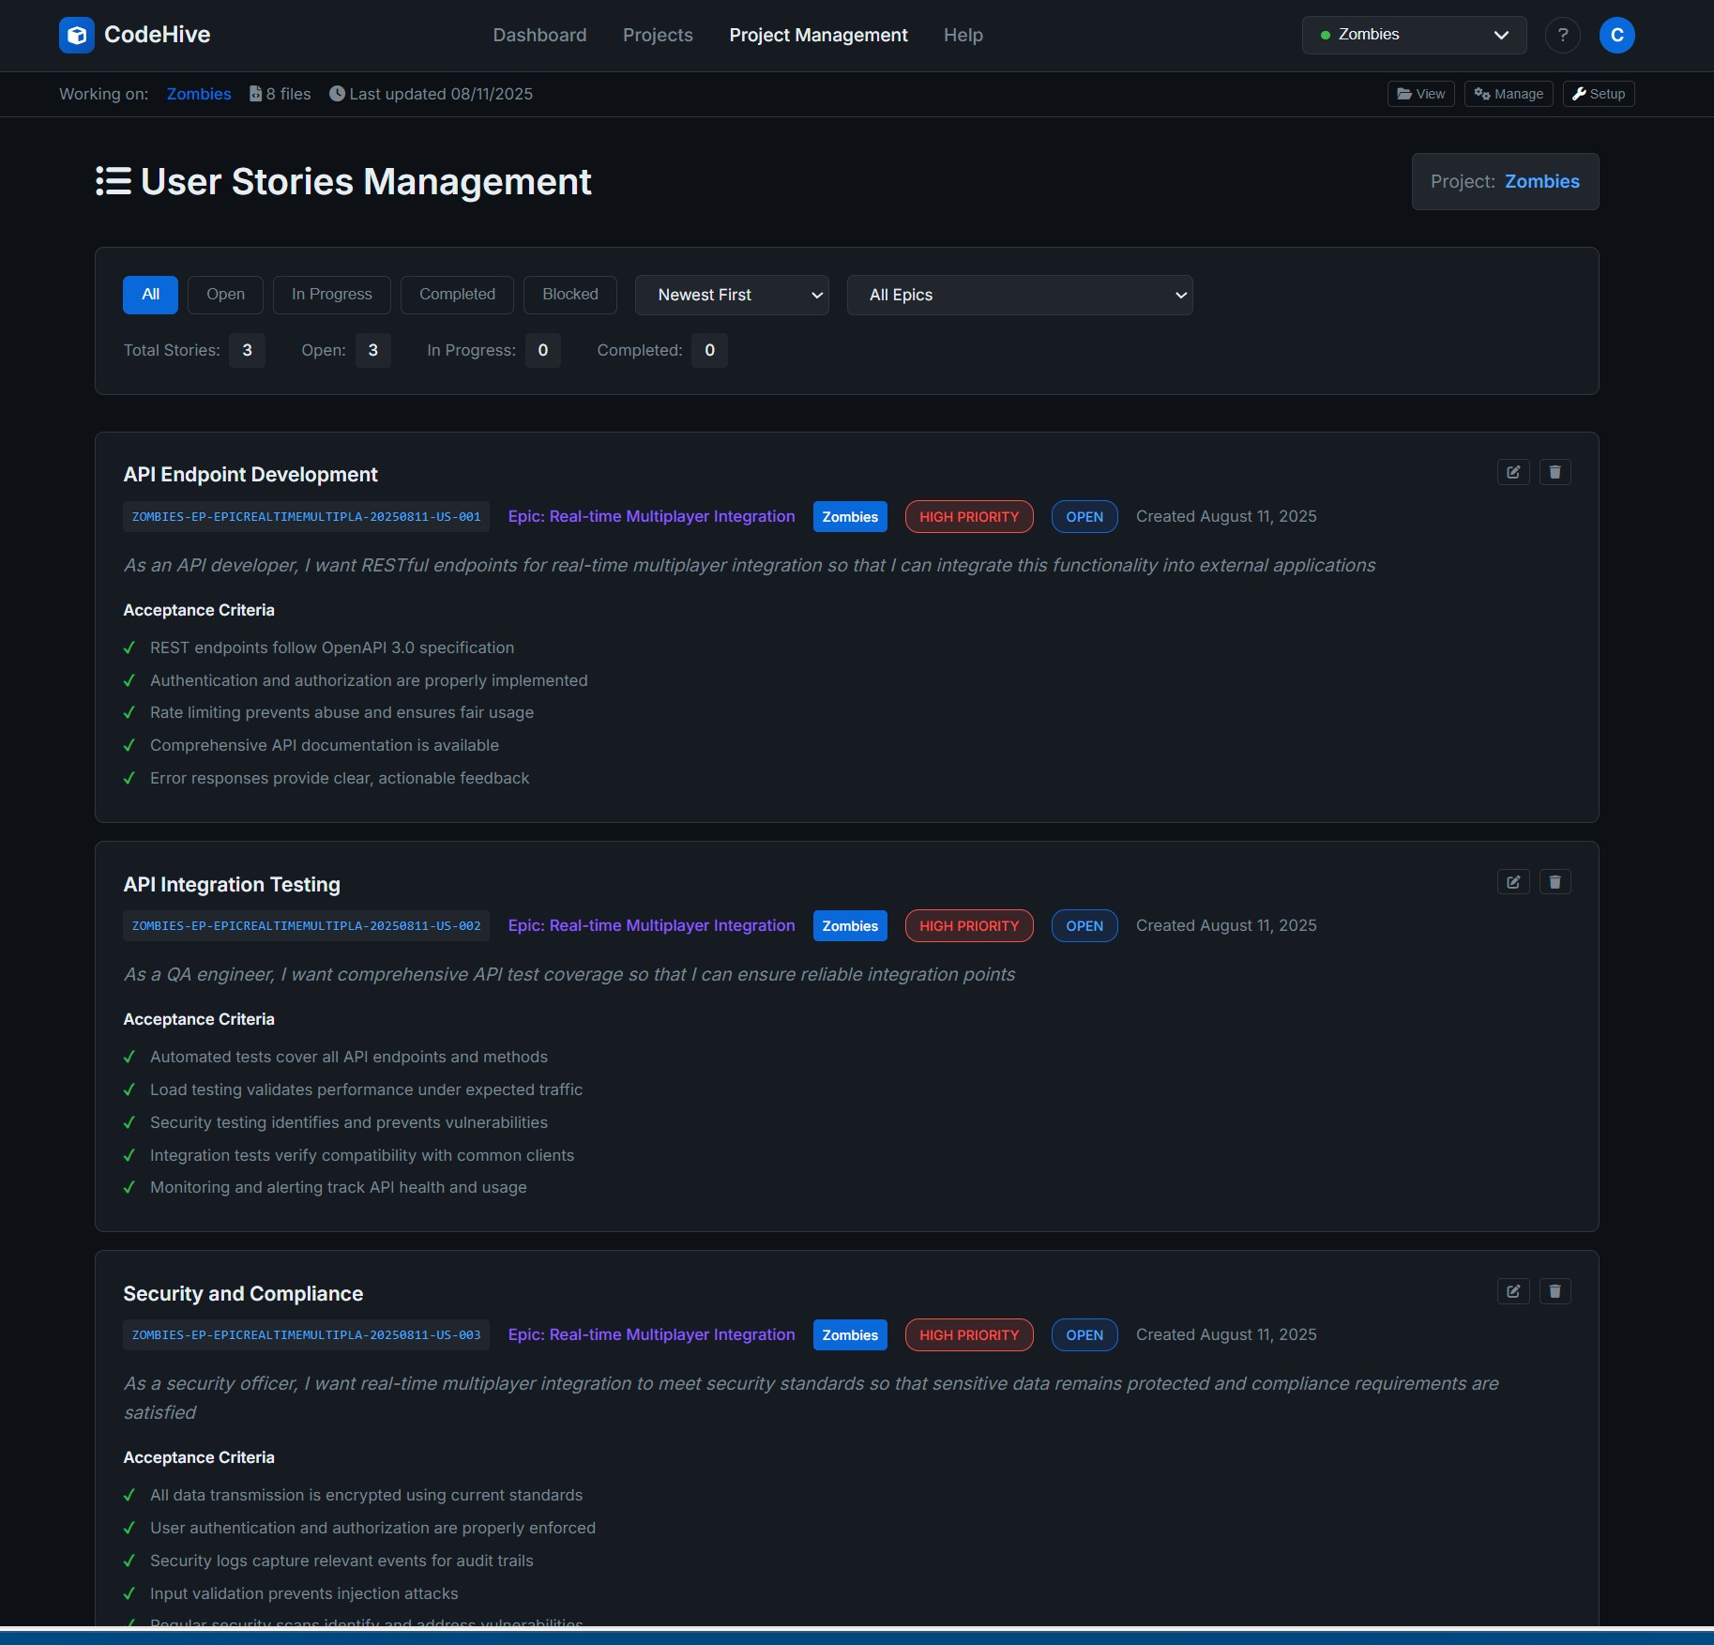Open the help question mark icon
The width and height of the screenshot is (1714, 1645).
pyautogui.click(x=1562, y=35)
